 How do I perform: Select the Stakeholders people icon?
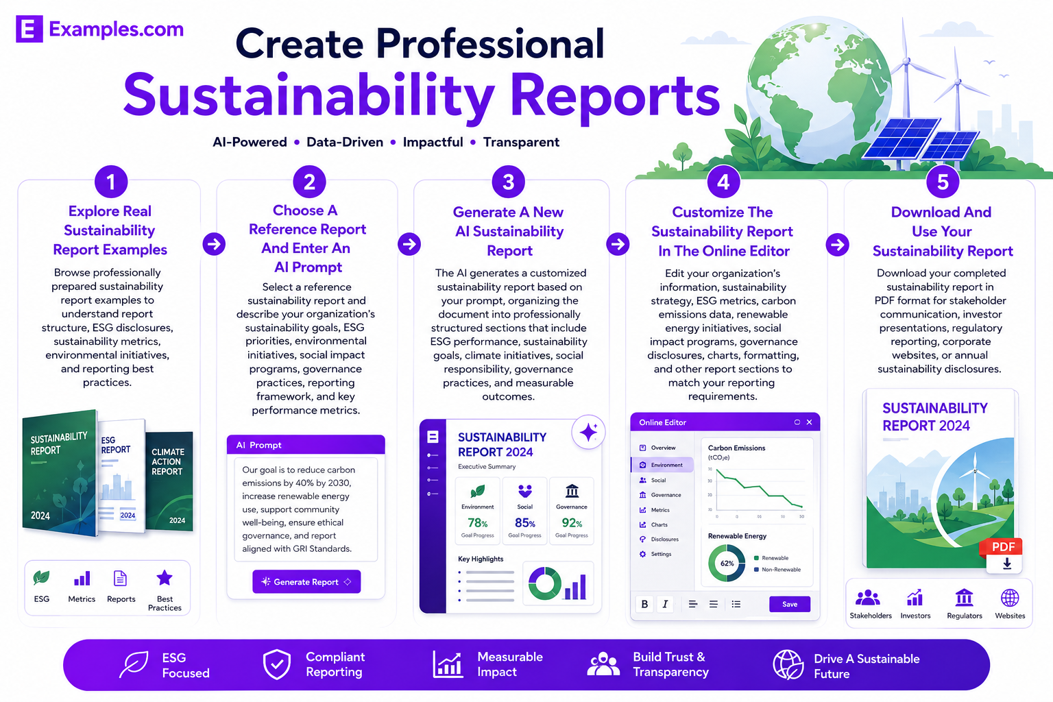(x=868, y=598)
